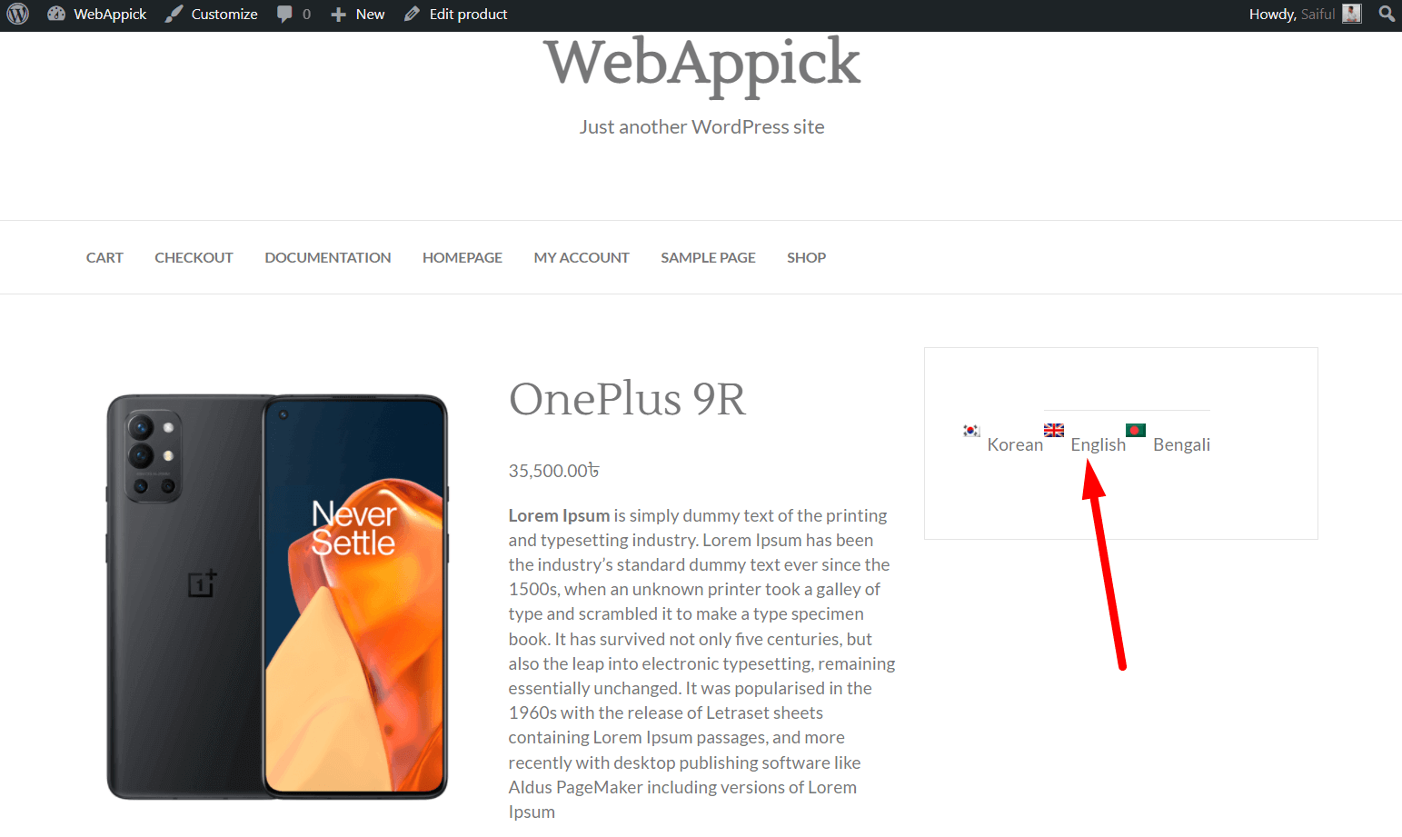Click the Korean flag icon
The height and width of the screenshot is (837, 1402).
click(x=971, y=430)
